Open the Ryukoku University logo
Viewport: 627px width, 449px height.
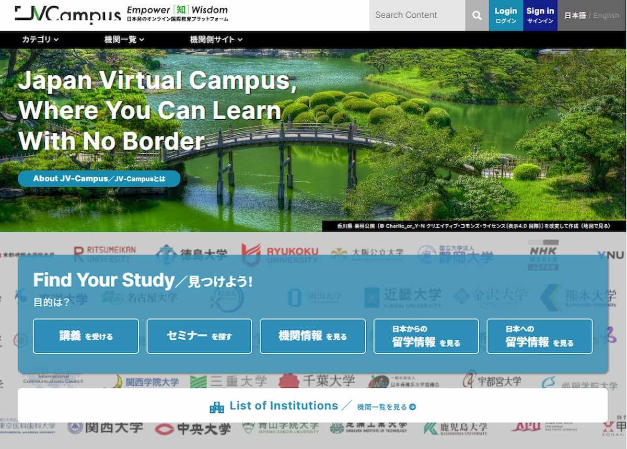point(279,252)
